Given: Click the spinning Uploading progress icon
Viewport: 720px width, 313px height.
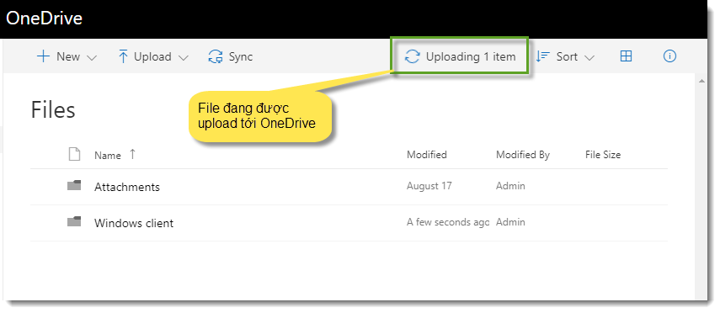Looking at the screenshot, I should [412, 56].
